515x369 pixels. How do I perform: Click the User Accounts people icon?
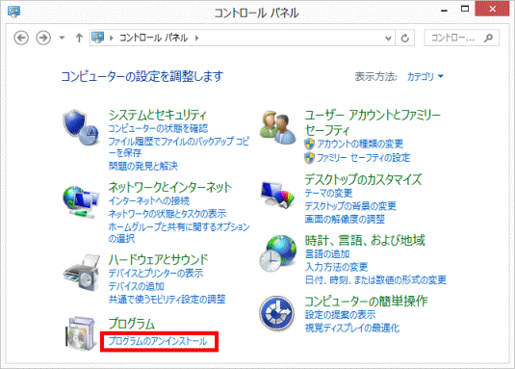[x=278, y=127]
